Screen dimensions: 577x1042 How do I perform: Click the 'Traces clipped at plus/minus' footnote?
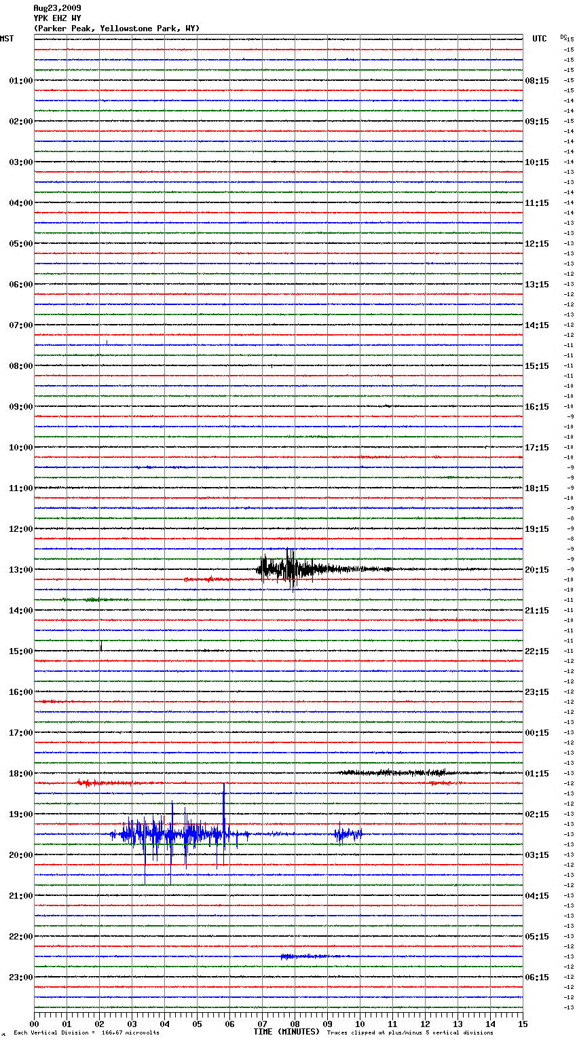click(410, 1033)
